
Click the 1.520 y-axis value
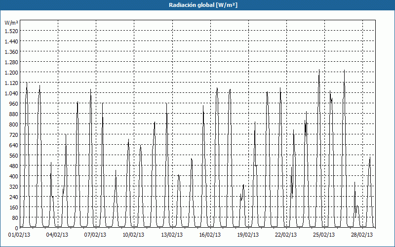pyautogui.click(x=11, y=31)
